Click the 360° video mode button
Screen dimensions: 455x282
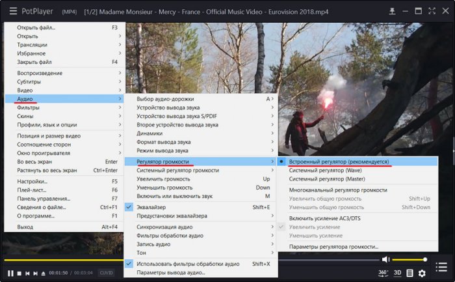tap(383, 273)
